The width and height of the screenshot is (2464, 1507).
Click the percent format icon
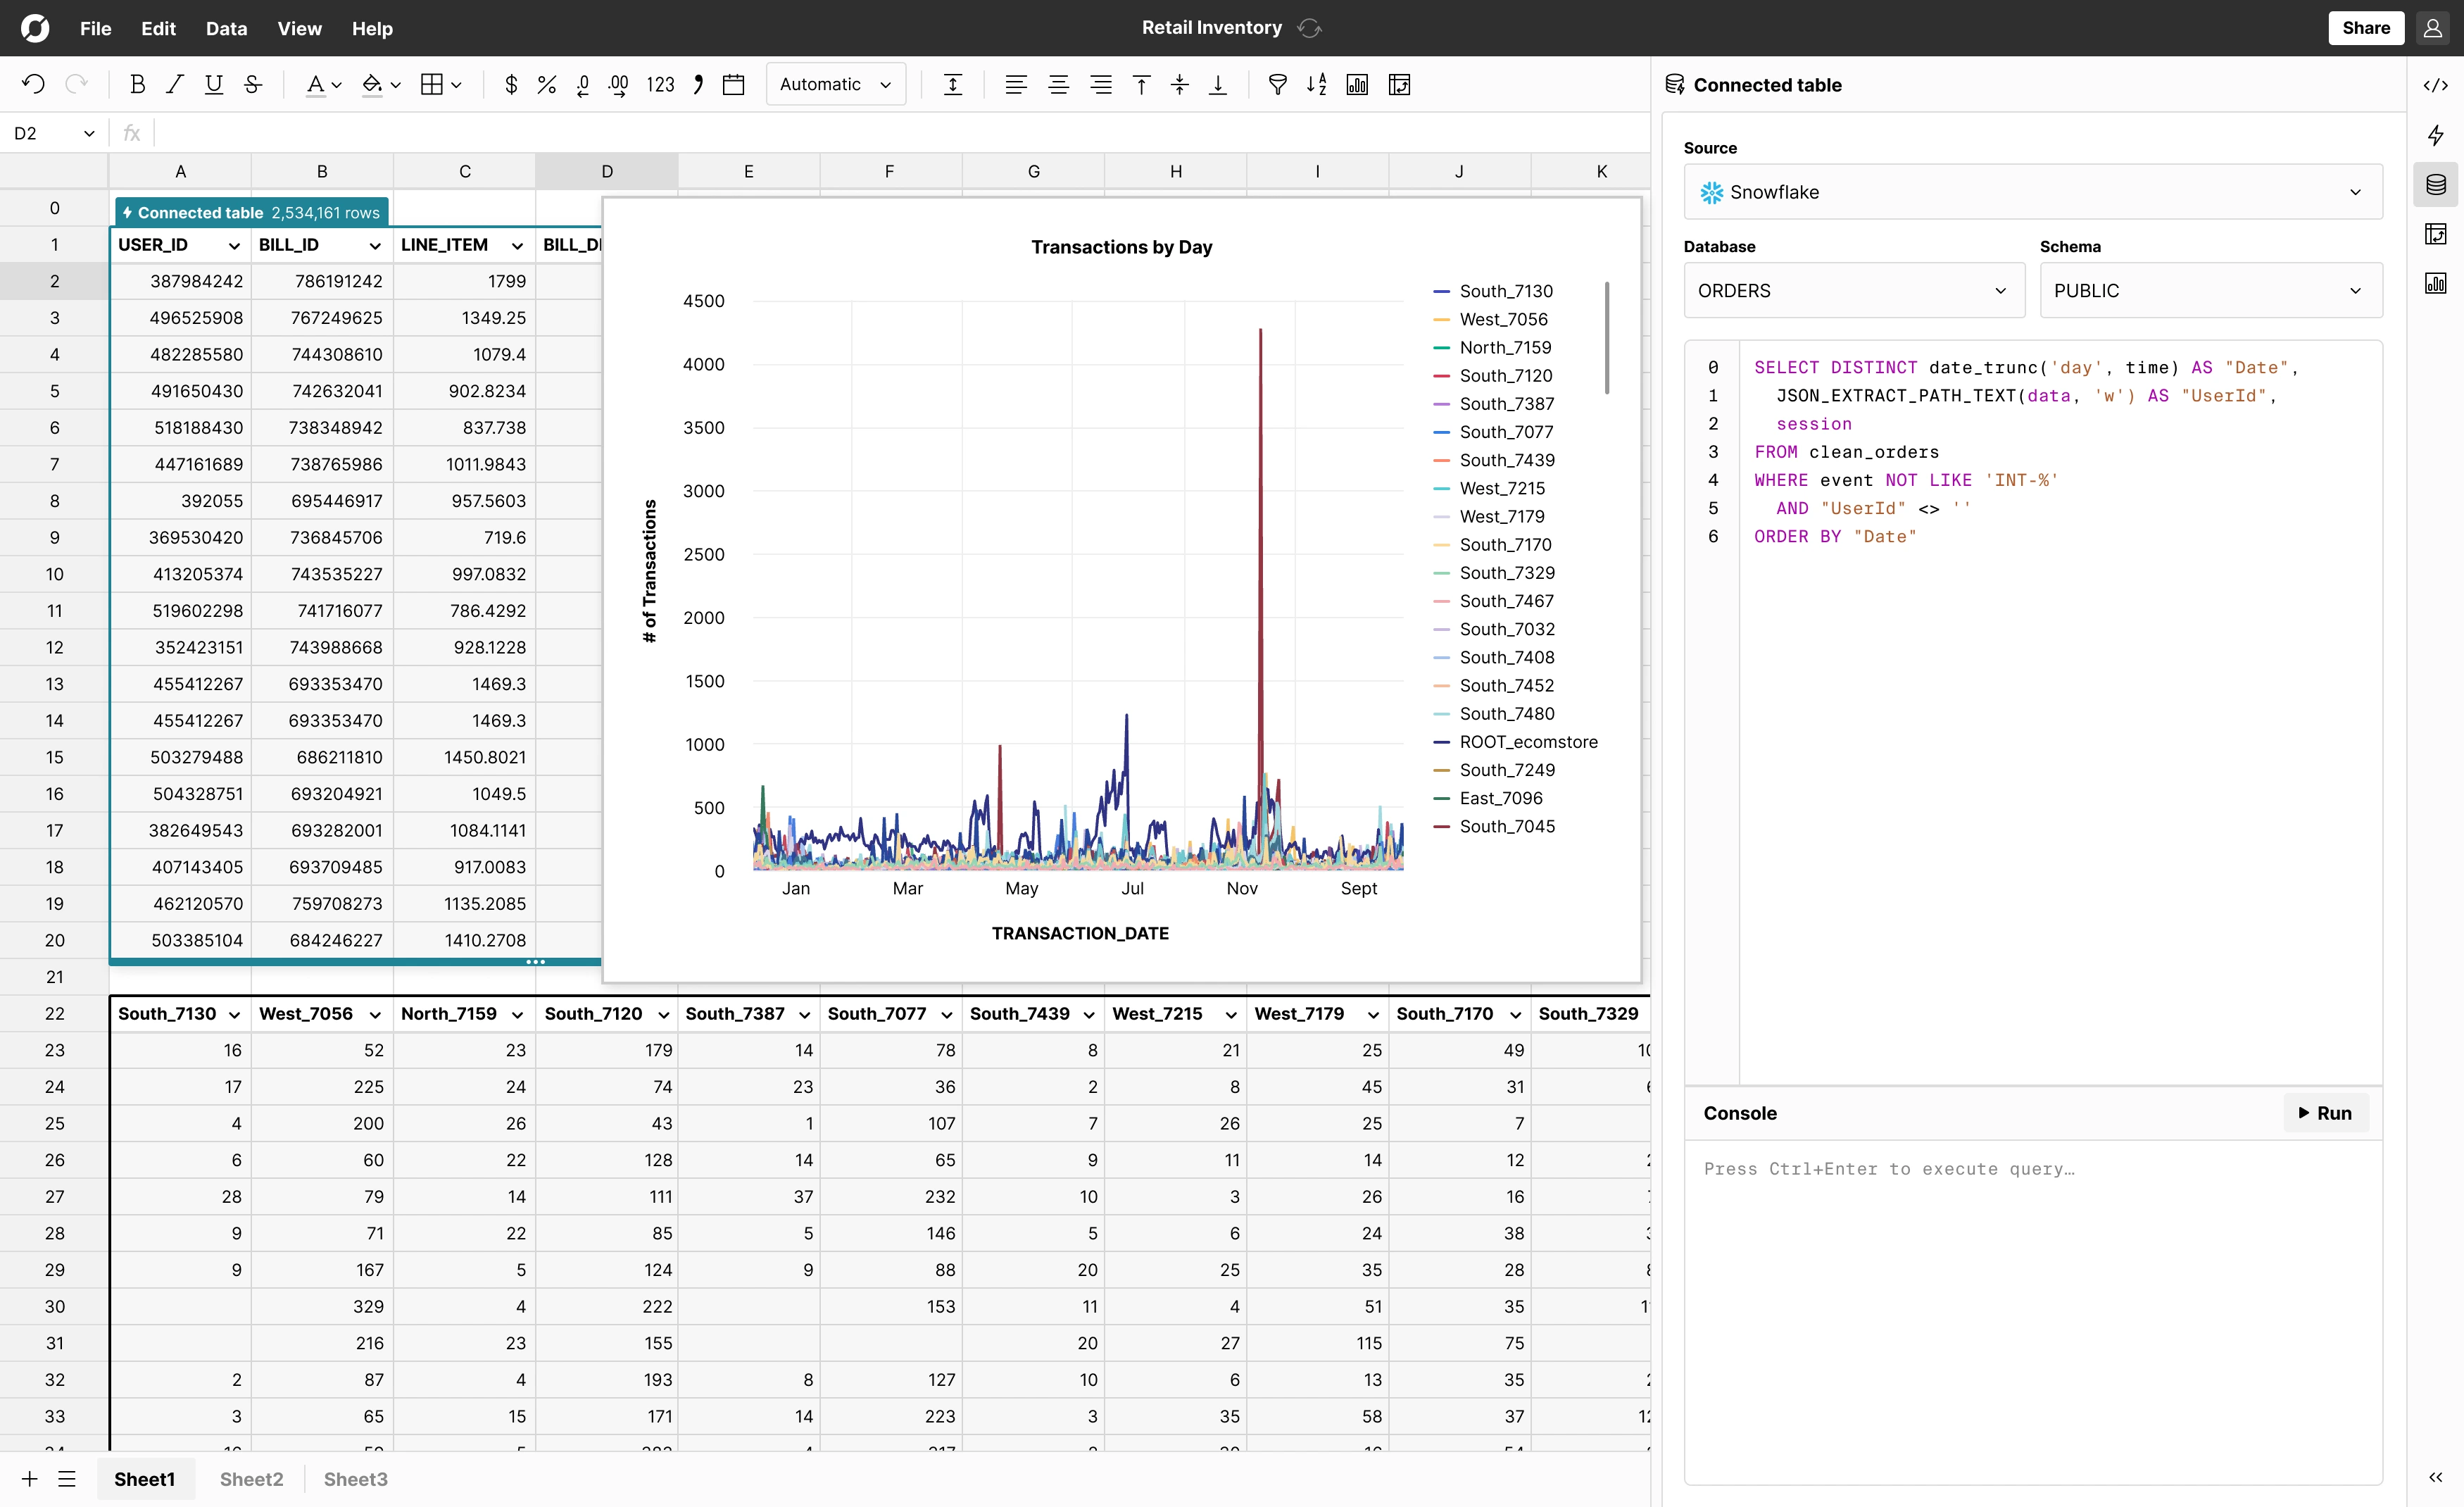click(546, 85)
